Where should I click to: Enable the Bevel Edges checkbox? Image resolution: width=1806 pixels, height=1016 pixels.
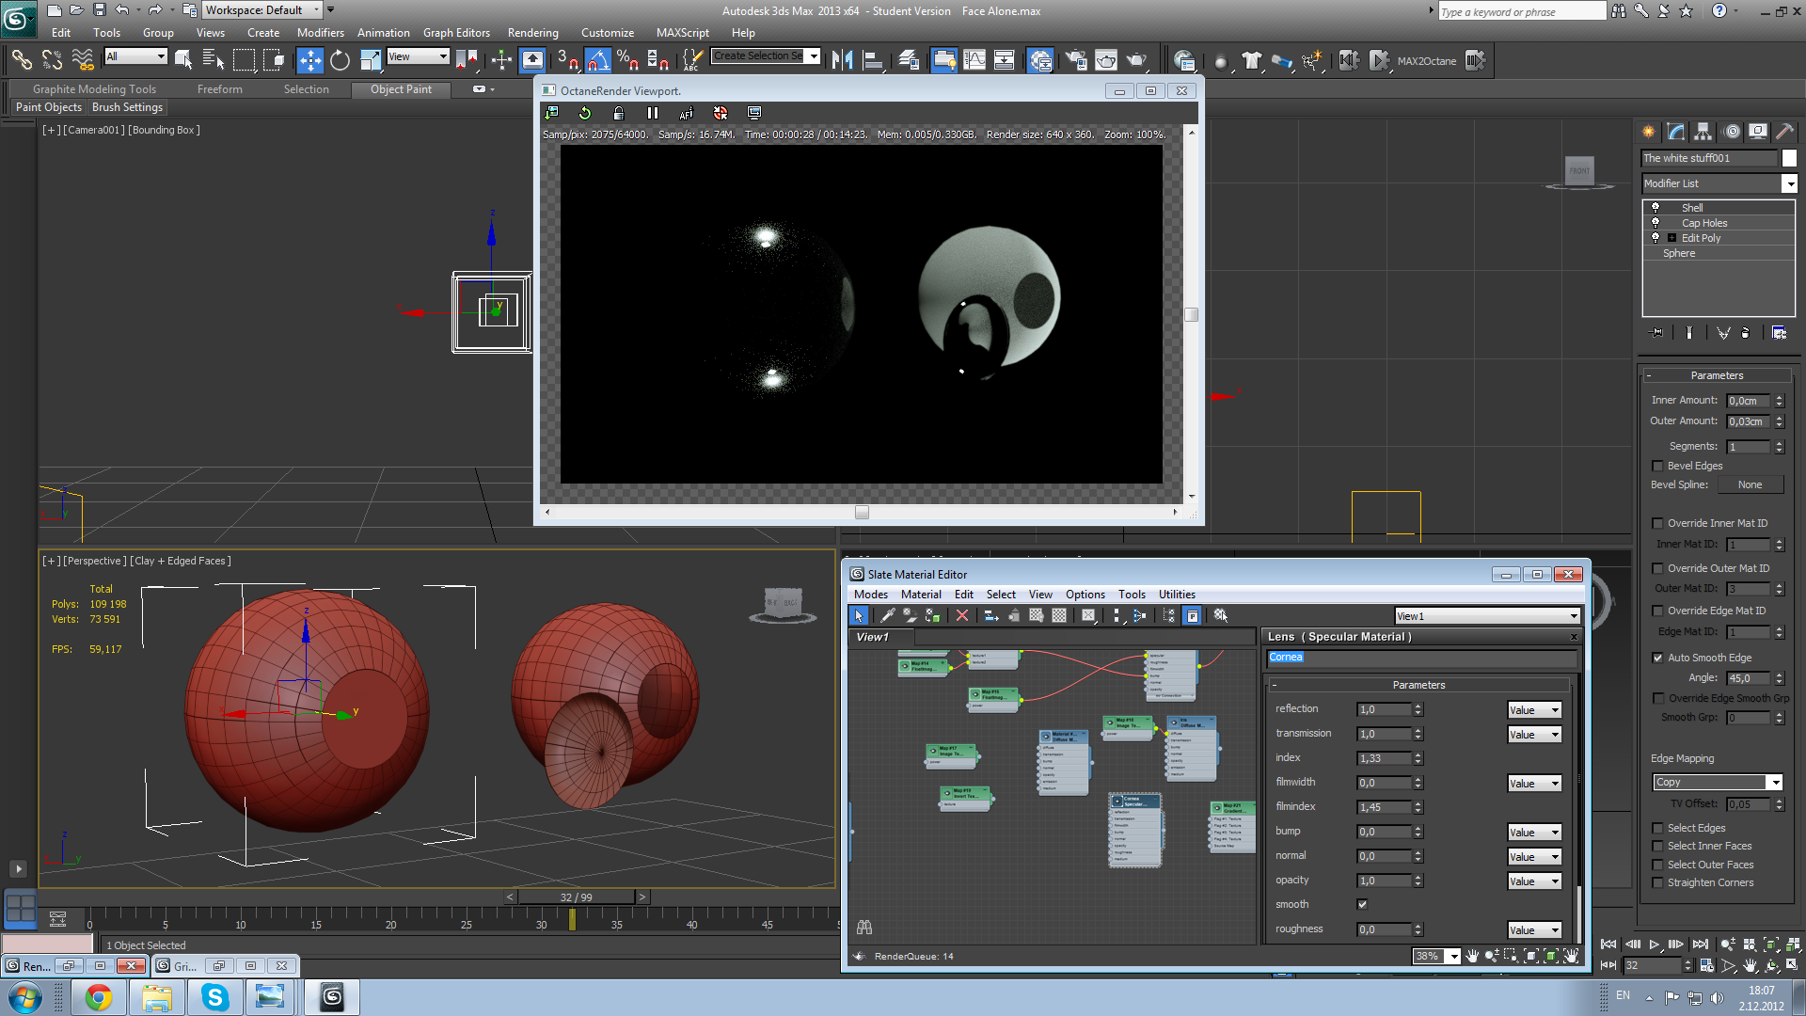(x=1657, y=466)
